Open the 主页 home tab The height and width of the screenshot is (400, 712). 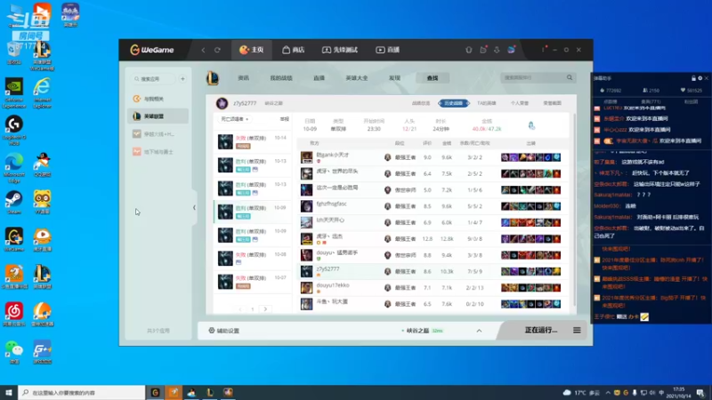(252, 50)
